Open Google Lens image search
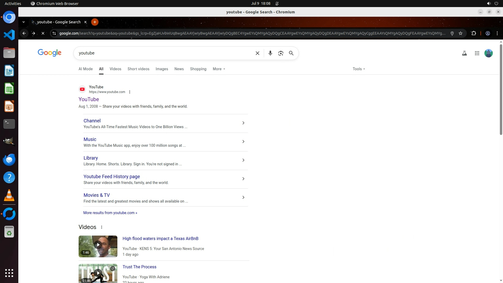The image size is (503, 283). tap(281, 53)
